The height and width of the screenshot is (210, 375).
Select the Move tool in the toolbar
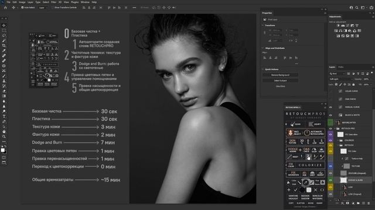[x=4, y=25]
